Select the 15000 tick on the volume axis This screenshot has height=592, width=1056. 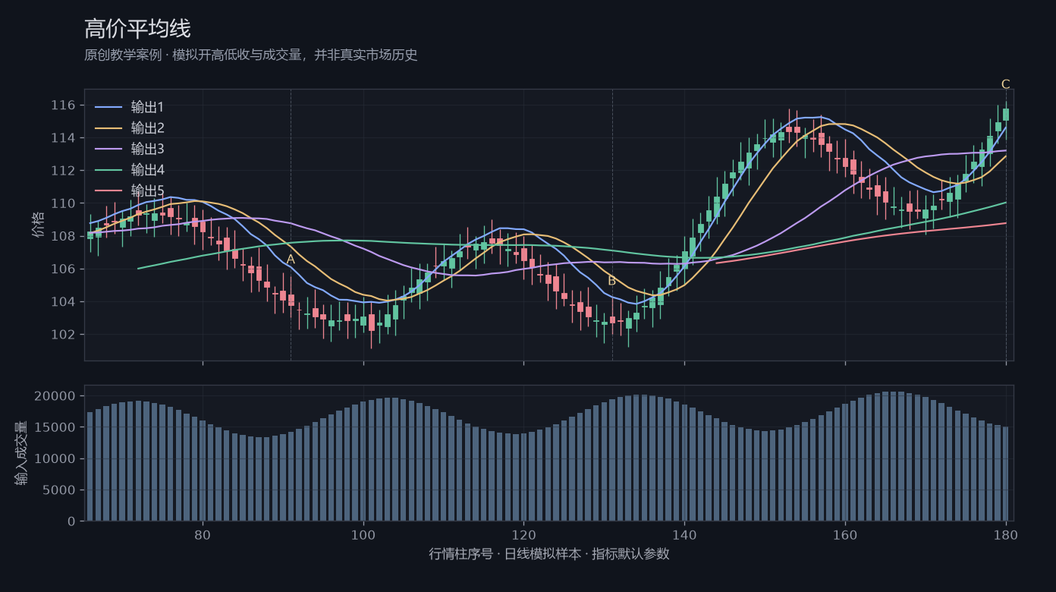click(x=56, y=427)
